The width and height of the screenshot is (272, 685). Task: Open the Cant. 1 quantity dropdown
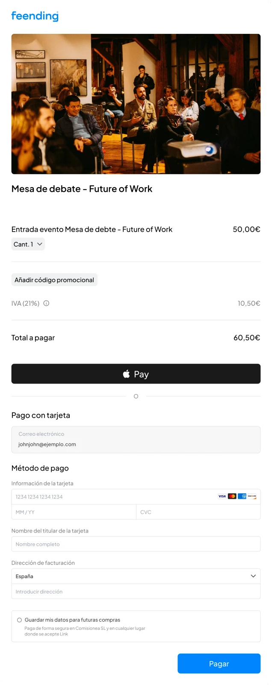click(28, 244)
